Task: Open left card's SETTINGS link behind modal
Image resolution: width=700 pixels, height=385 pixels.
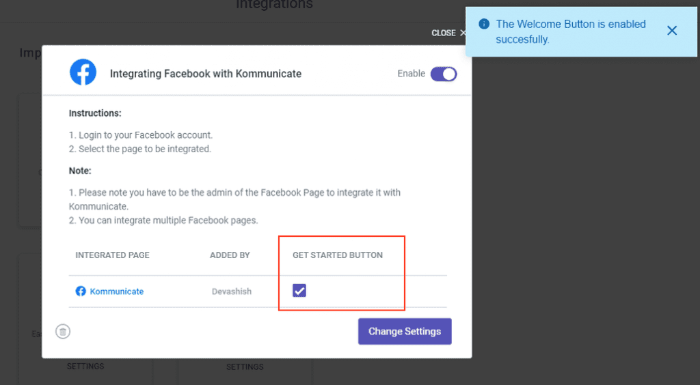Action: pos(85,367)
